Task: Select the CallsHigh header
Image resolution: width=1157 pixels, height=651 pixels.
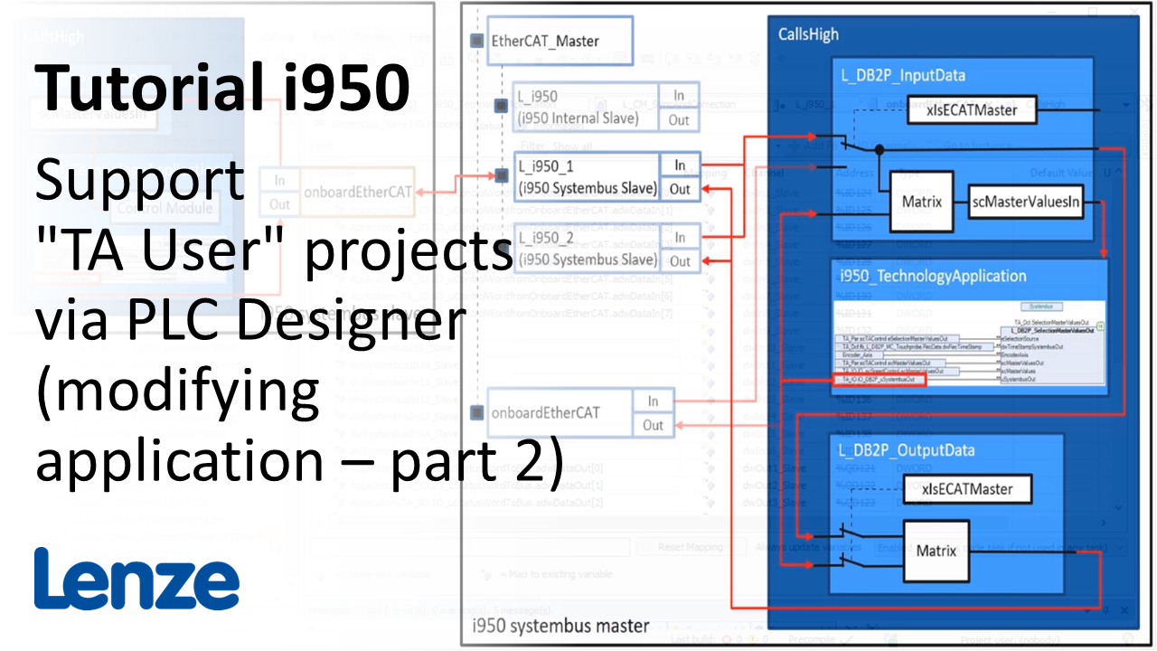Action: point(808,34)
